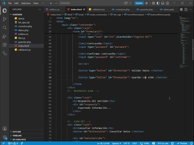Click the Prettier status item
The width and height of the screenshot is (194, 145).
pos(182,143)
